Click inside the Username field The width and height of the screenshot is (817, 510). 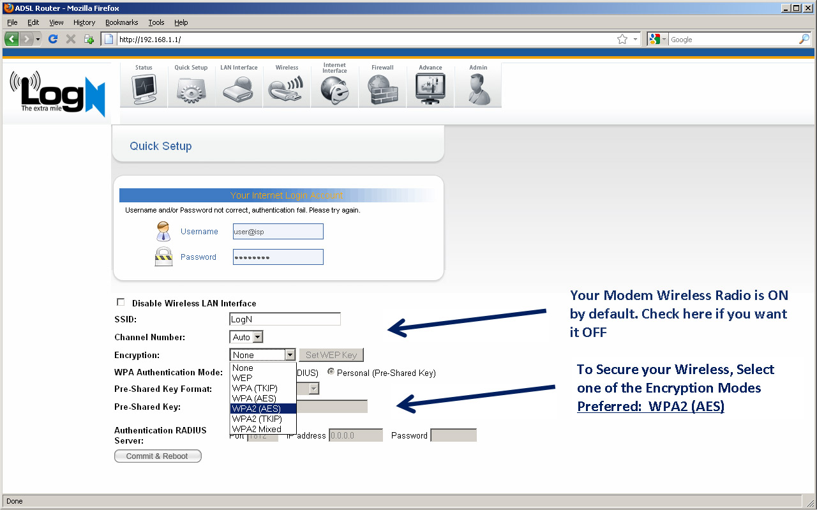click(278, 231)
